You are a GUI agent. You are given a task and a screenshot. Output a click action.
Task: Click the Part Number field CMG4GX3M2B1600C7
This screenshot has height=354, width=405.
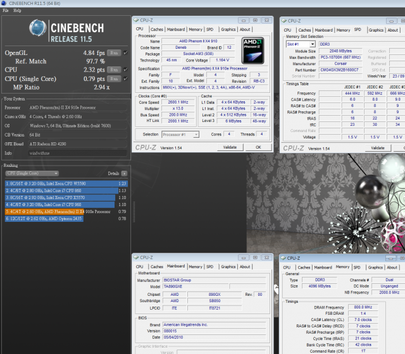click(x=340, y=70)
